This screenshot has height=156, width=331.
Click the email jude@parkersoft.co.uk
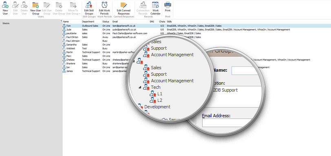pyautogui.click(x=124, y=30)
